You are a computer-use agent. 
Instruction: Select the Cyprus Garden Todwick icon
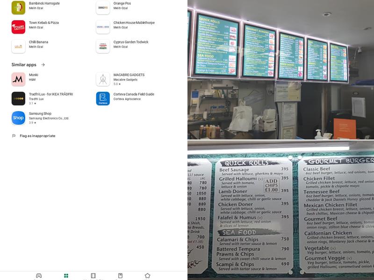tap(103, 47)
